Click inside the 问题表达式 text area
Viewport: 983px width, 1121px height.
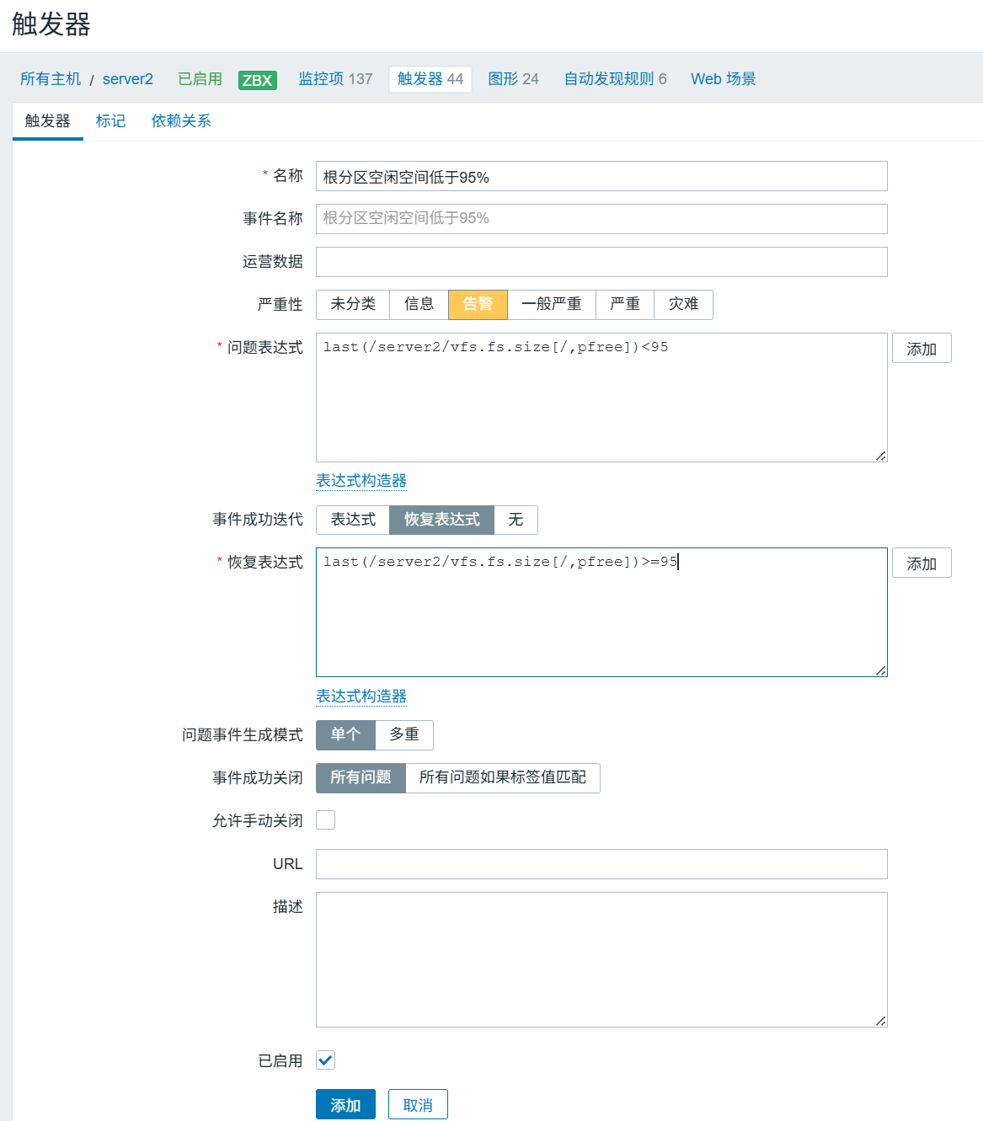601,398
